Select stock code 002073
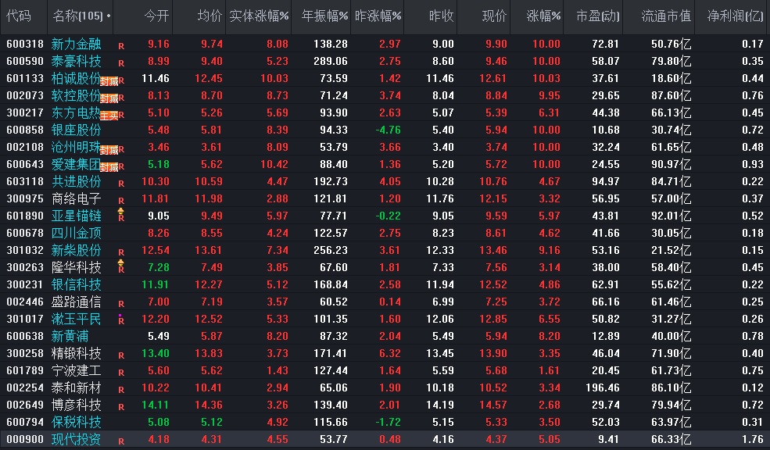This screenshot has height=450, width=770. click(x=25, y=95)
